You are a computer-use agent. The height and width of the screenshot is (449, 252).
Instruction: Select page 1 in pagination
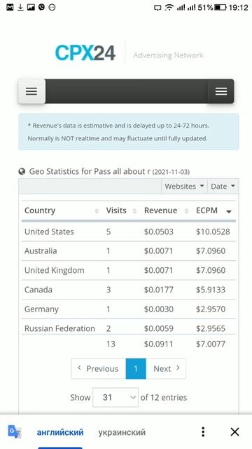click(x=136, y=368)
